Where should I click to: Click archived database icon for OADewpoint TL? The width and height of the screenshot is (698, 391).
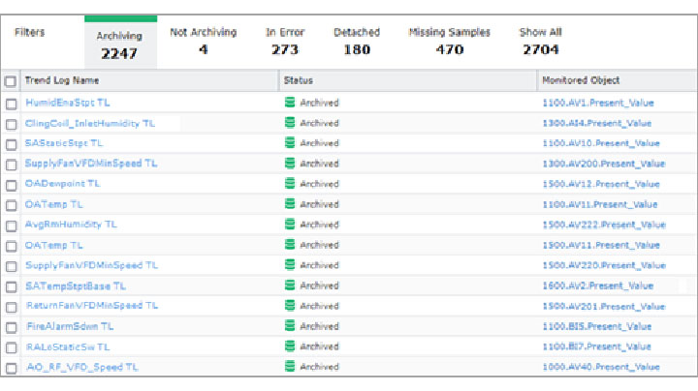click(x=289, y=184)
